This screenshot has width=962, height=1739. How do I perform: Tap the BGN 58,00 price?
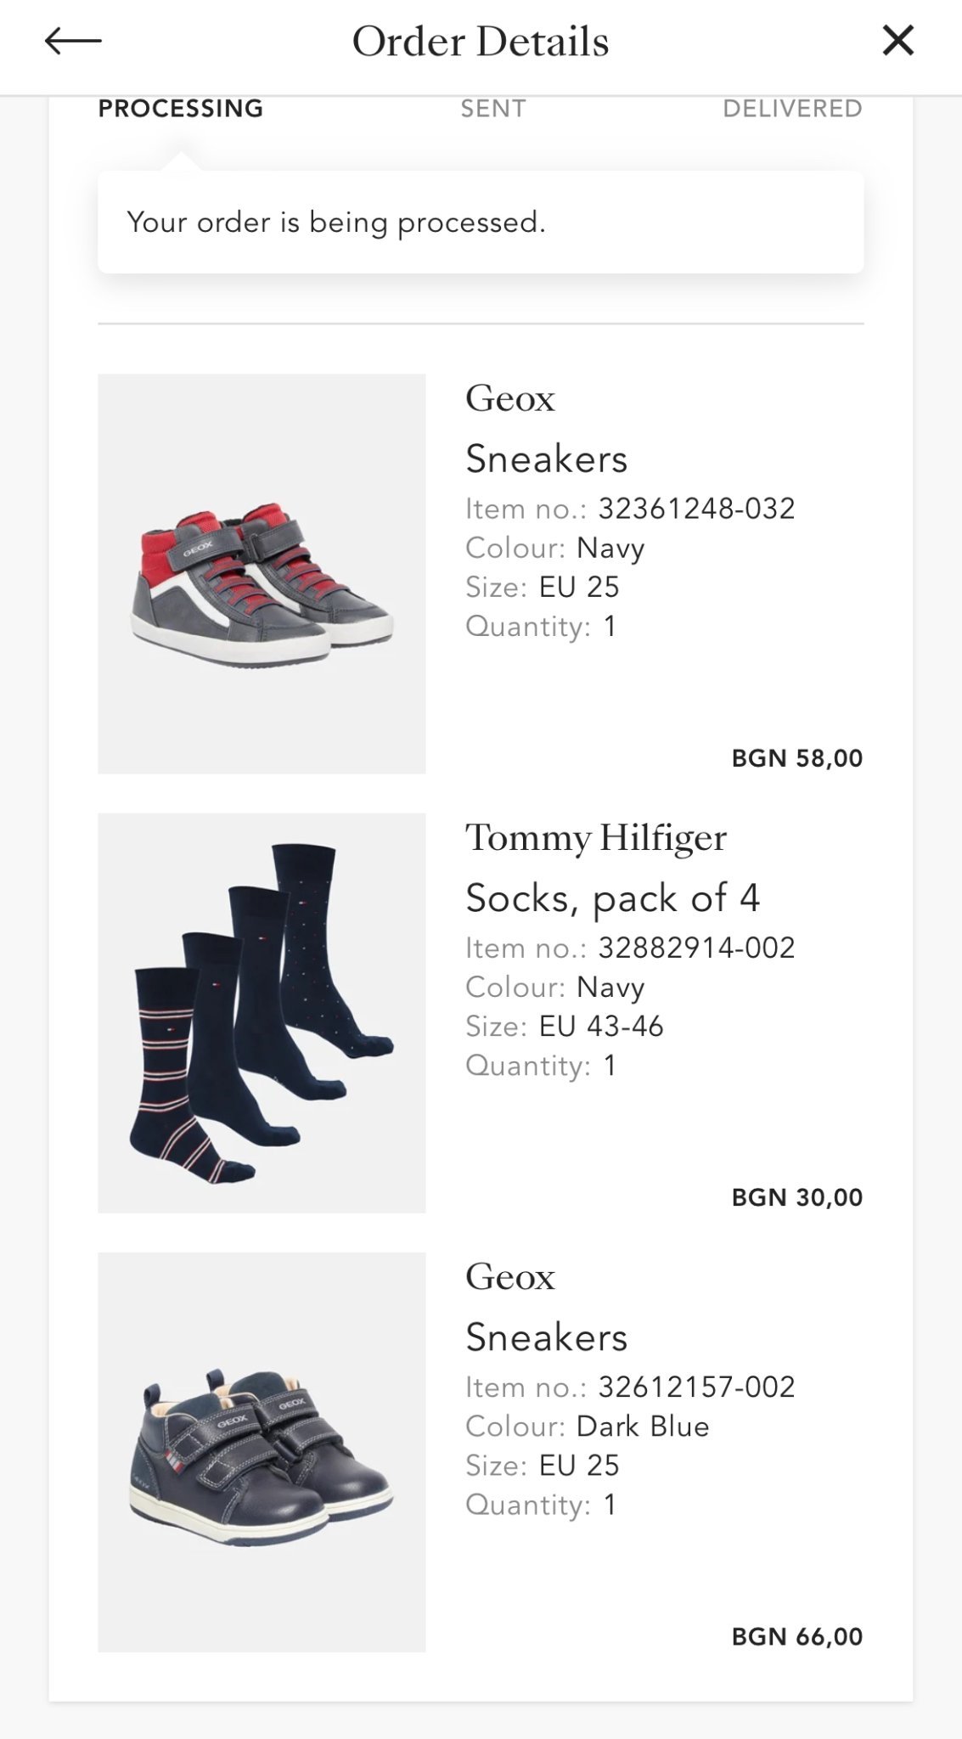click(796, 757)
